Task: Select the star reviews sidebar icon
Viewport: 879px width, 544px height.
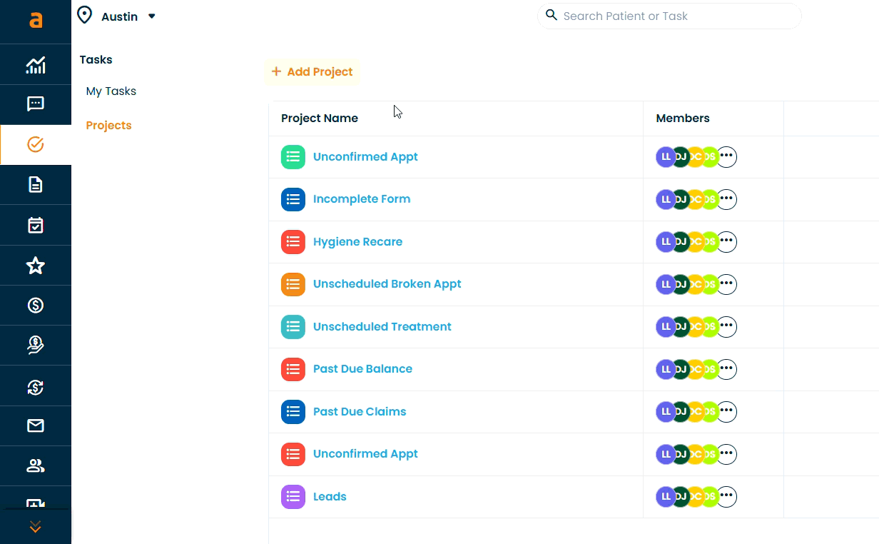Action: pos(35,266)
